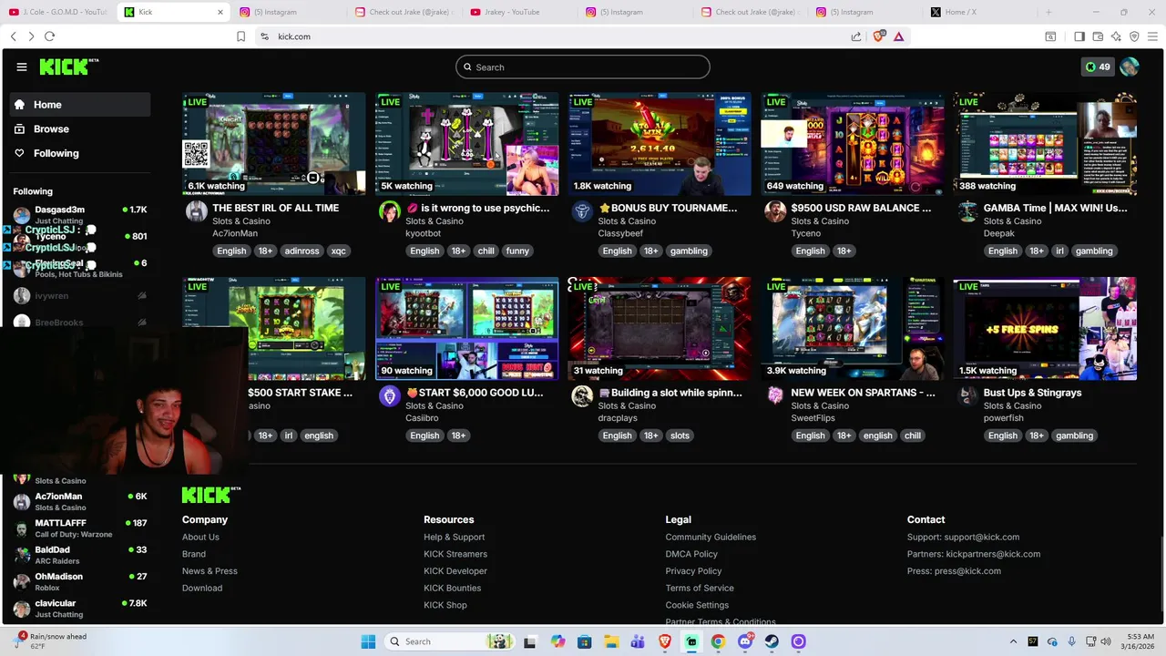Open "GAMBA Time | MAX WIN!" stream title

click(1055, 208)
